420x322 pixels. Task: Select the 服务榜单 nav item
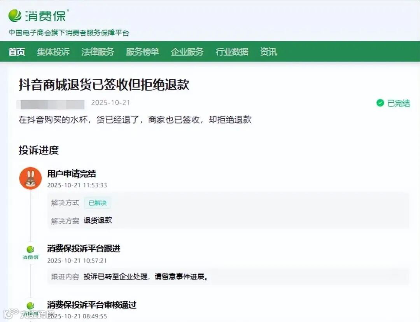[142, 51]
